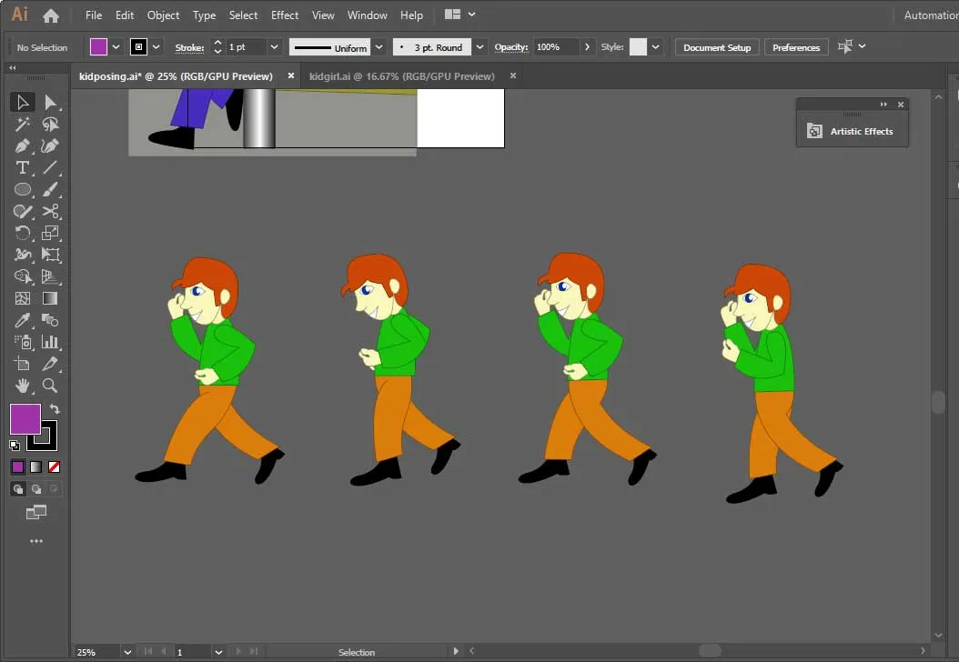Open the fill color dropdown in control bar

point(116,47)
